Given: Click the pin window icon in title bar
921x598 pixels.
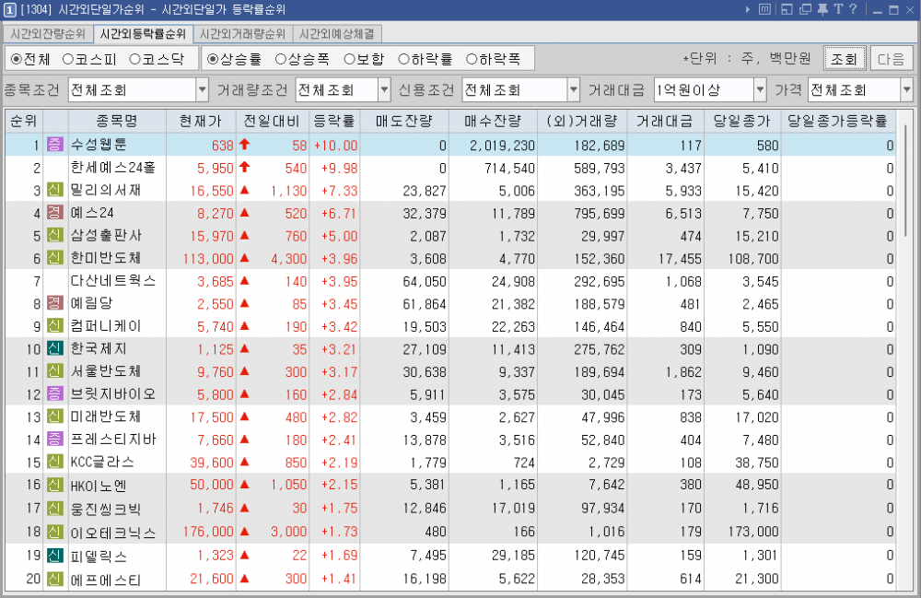Looking at the screenshot, I should click(822, 9).
